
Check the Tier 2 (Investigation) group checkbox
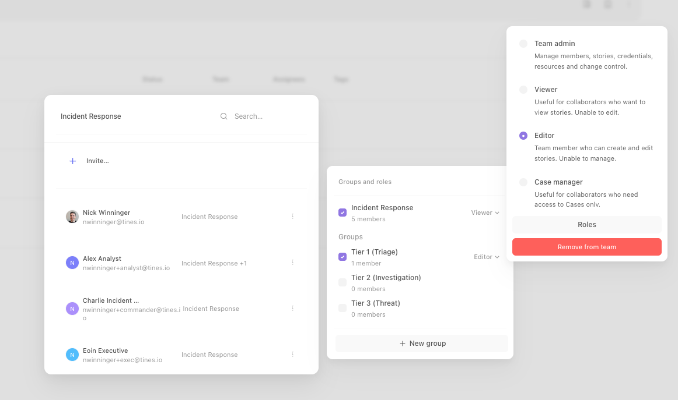tap(343, 282)
